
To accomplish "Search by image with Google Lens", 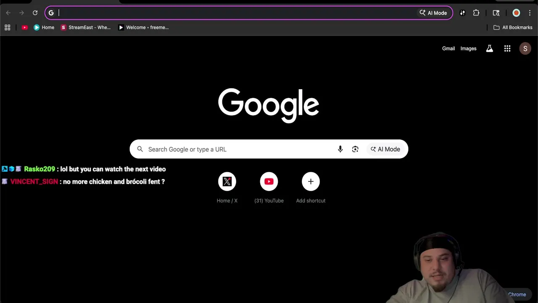I will pos(355,149).
